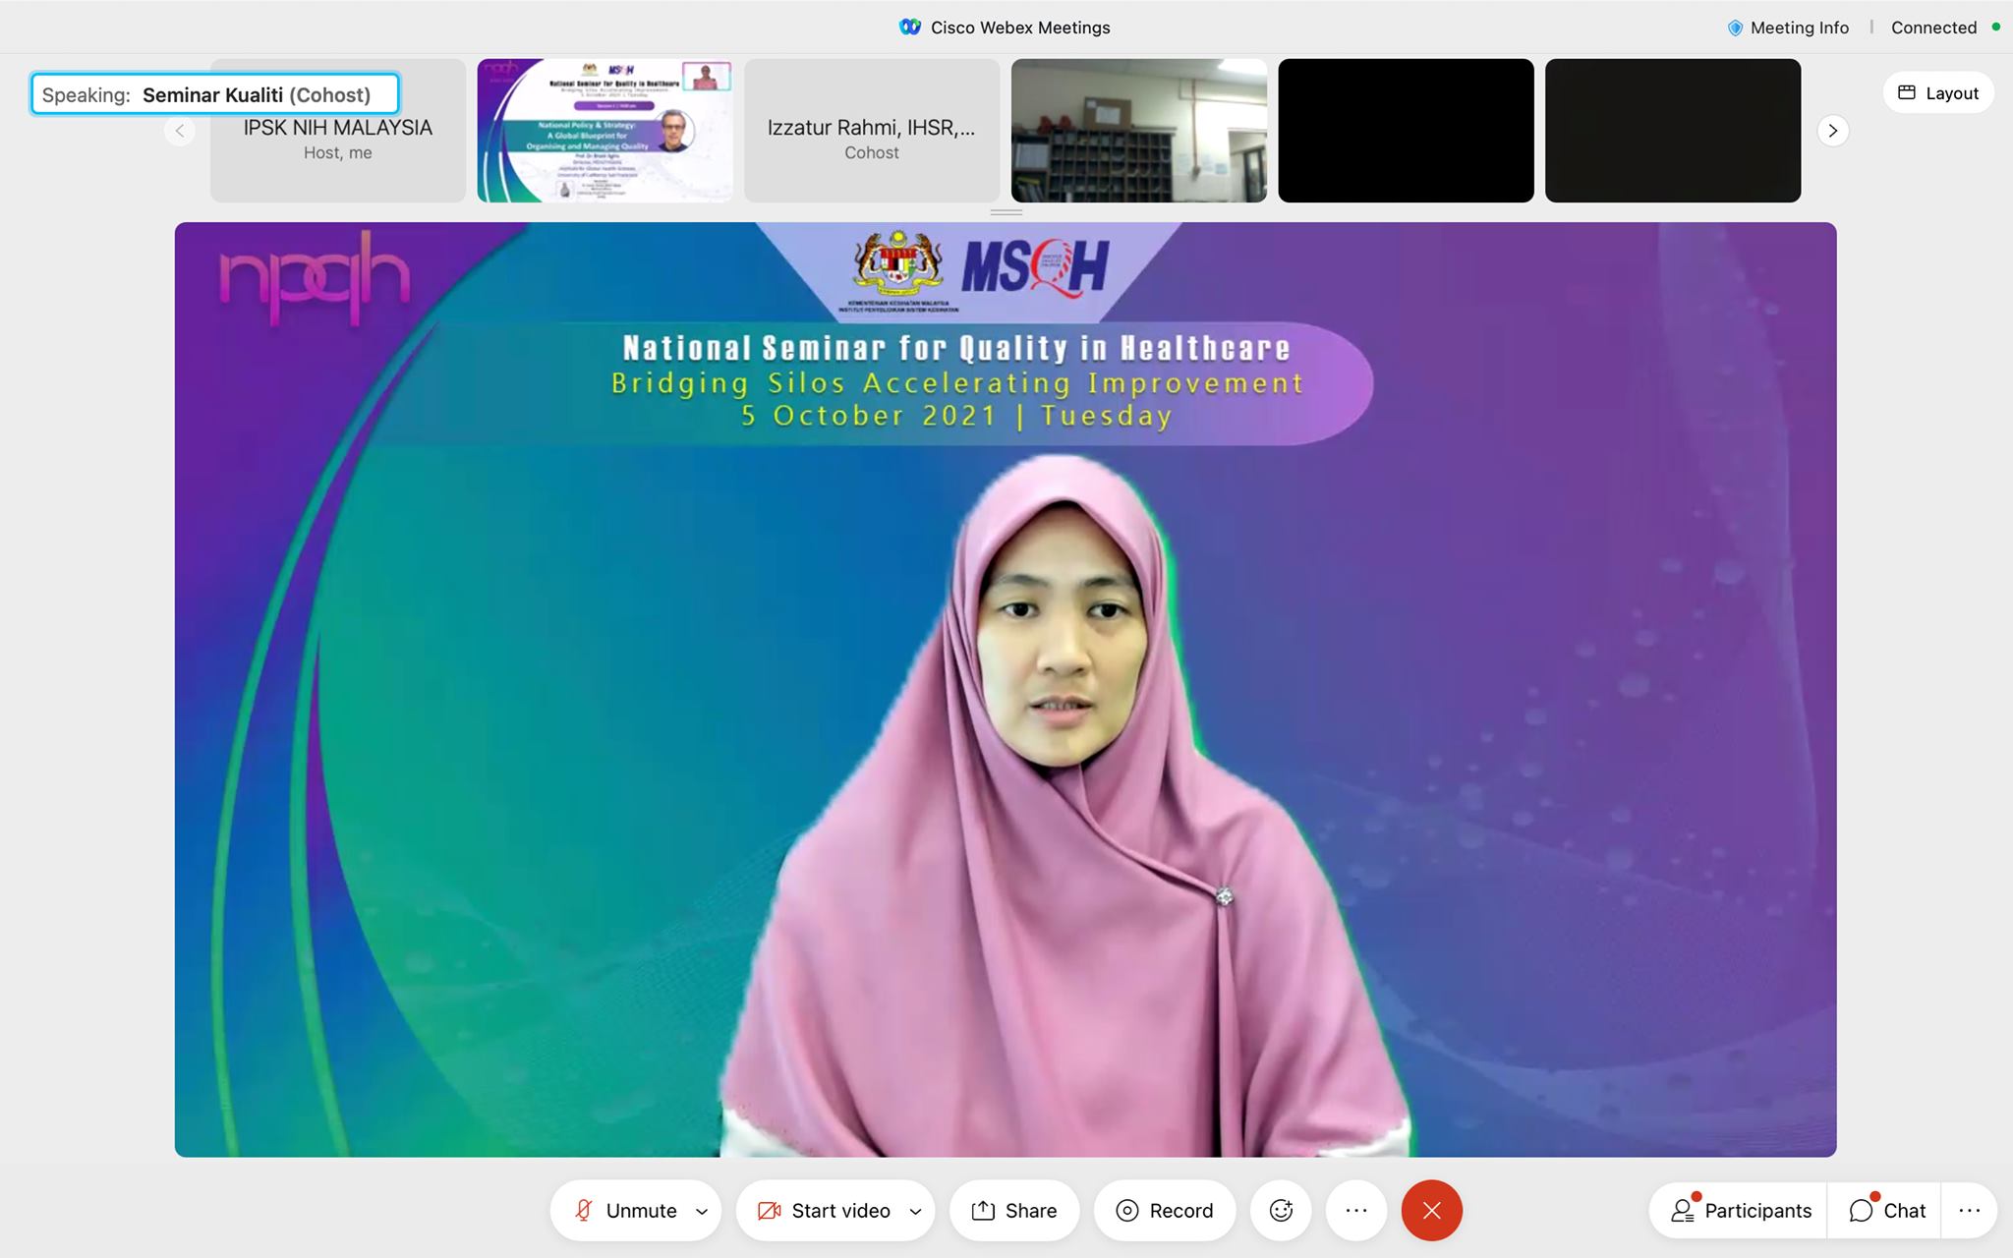Screen dimensions: 2013x1258
Task: Click the Share content button
Action: [1013, 1210]
